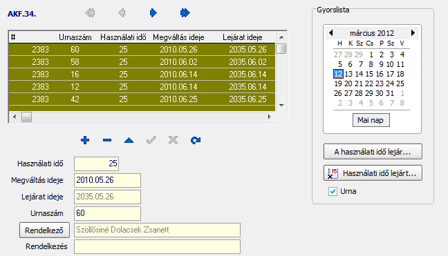Click the Rendelkező button
The width and height of the screenshot is (448, 256).
(44, 230)
